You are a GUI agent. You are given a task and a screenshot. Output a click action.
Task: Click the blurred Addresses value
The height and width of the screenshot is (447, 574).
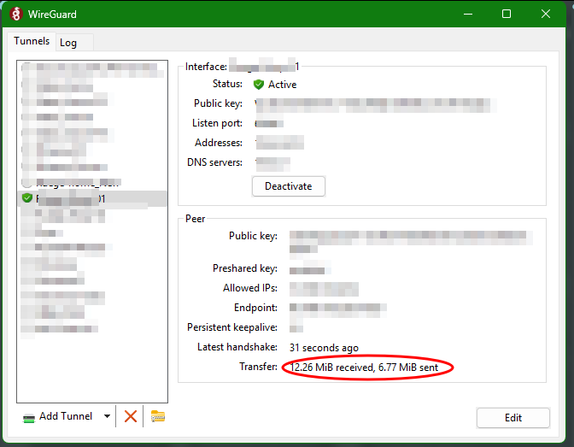(279, 143)
